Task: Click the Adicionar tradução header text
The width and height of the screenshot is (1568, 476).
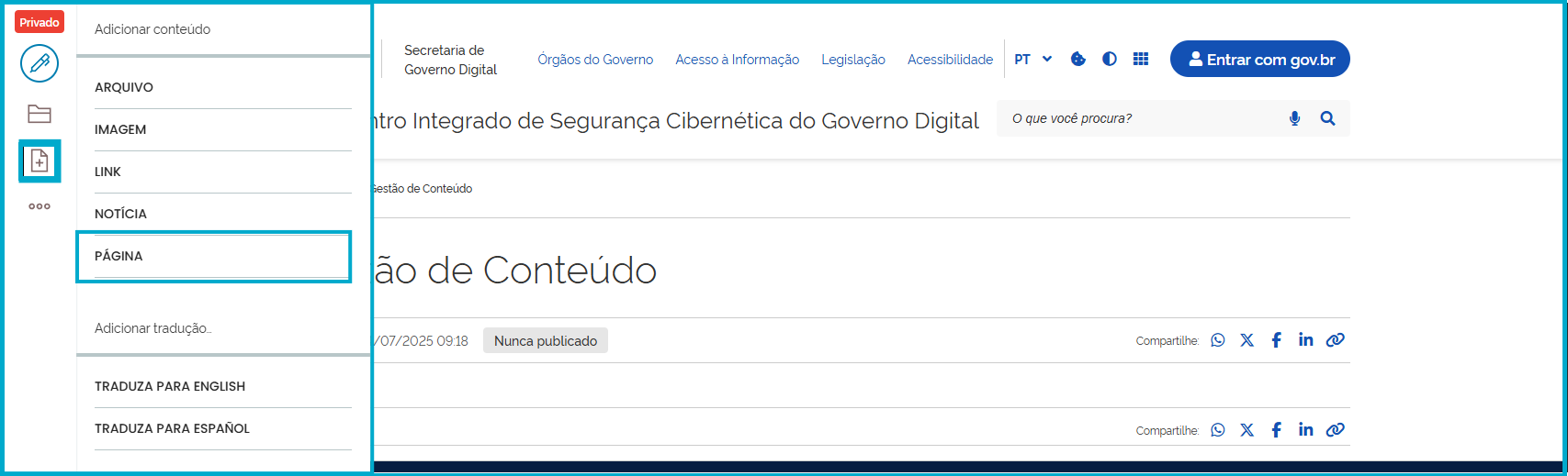Action: 153,328
